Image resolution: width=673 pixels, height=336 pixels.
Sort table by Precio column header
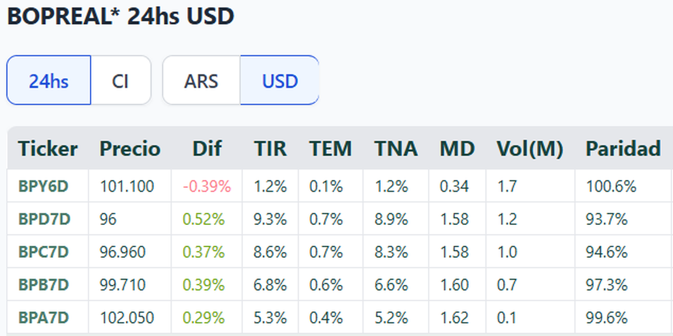(130, 149)
